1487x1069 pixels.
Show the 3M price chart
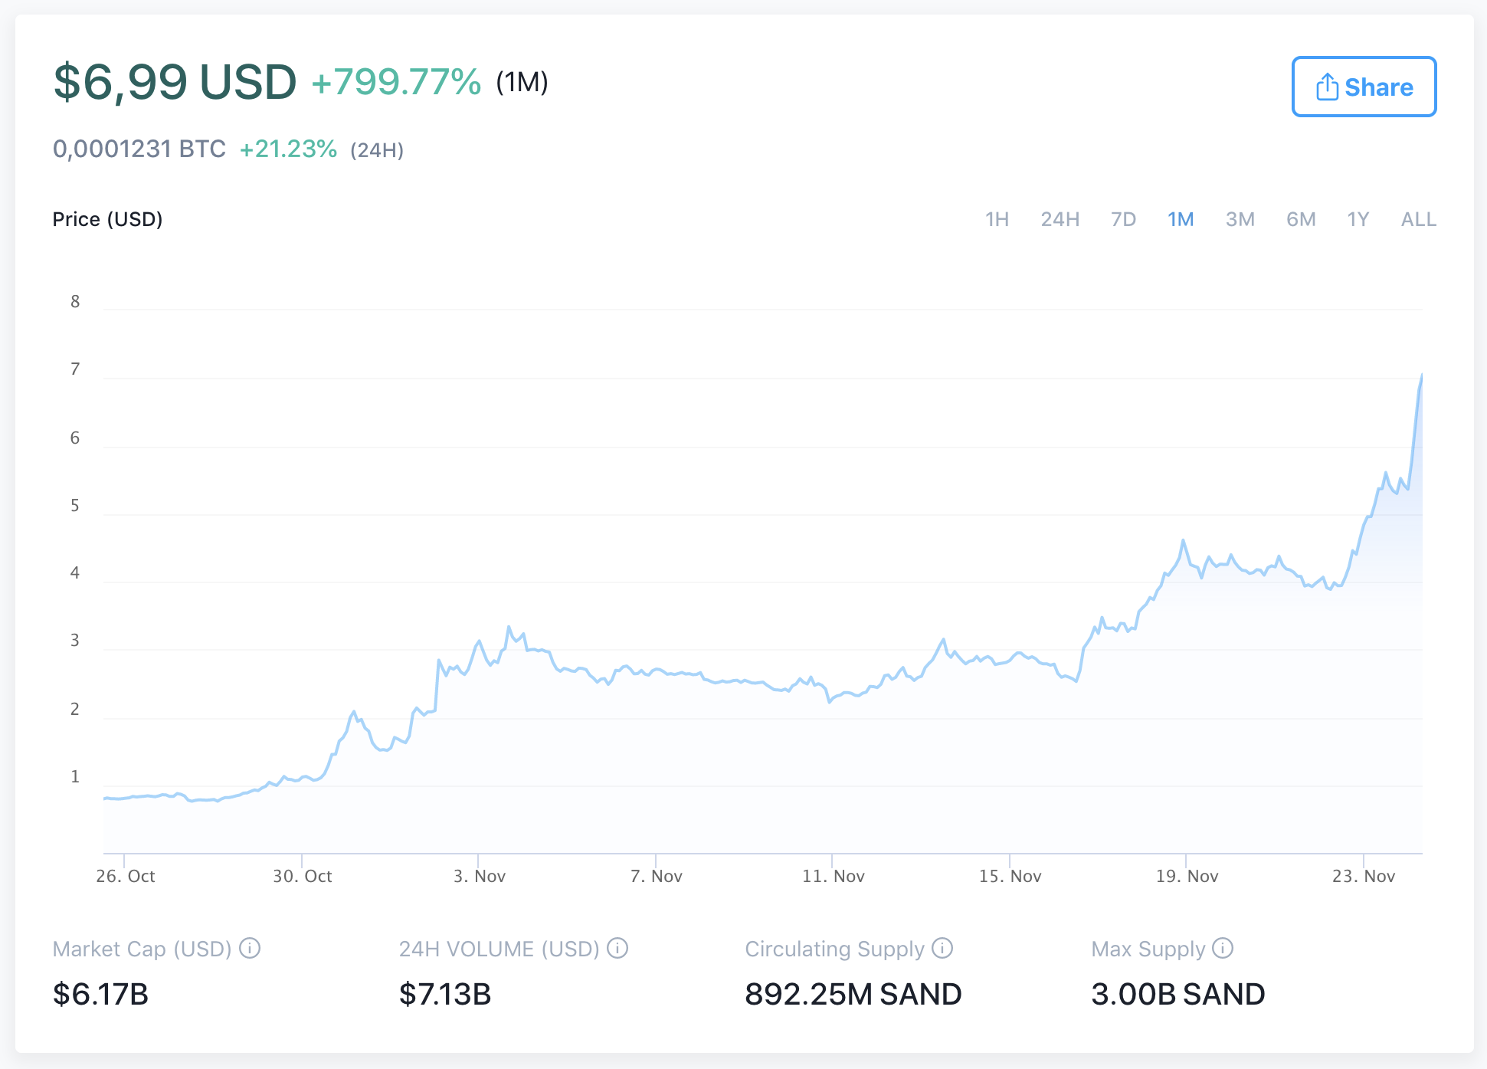tap(1240, 219)
